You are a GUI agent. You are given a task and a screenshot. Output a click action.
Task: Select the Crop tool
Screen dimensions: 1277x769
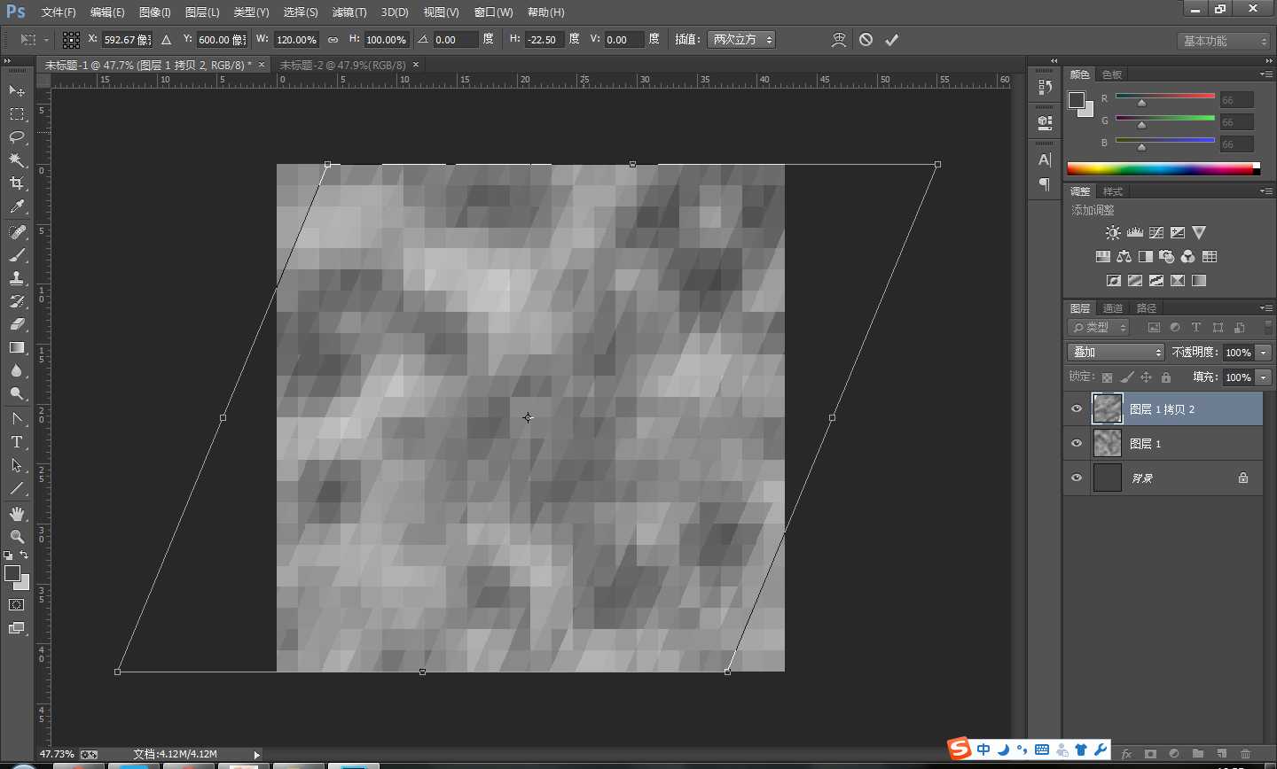point(17,183)
